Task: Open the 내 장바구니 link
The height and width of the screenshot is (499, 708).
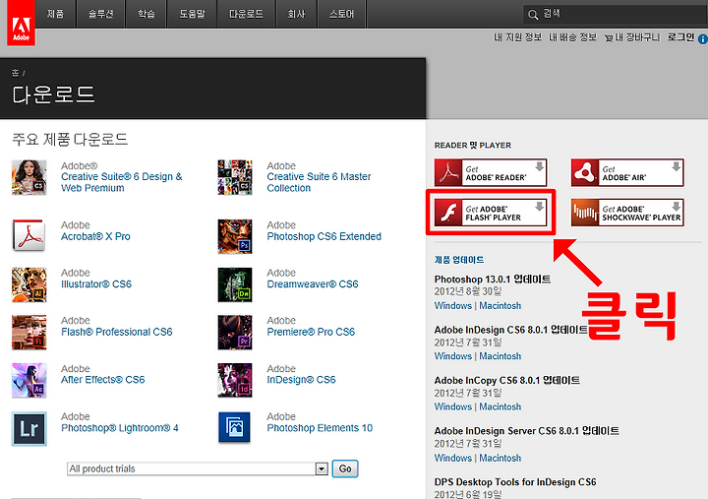Action: [x=637, y=37]
